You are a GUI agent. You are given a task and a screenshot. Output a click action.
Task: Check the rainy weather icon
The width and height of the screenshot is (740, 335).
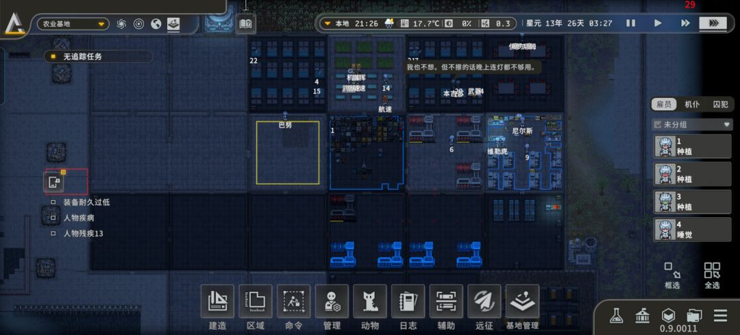click(x=390, y=23)
